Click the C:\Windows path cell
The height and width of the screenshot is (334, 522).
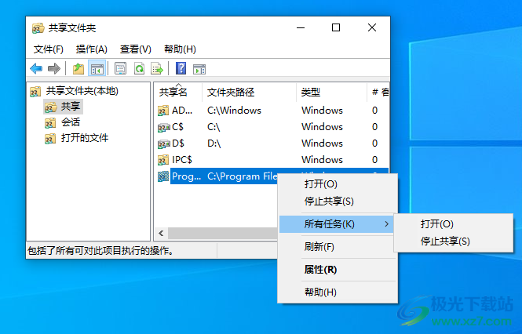(x=234, y=111)
